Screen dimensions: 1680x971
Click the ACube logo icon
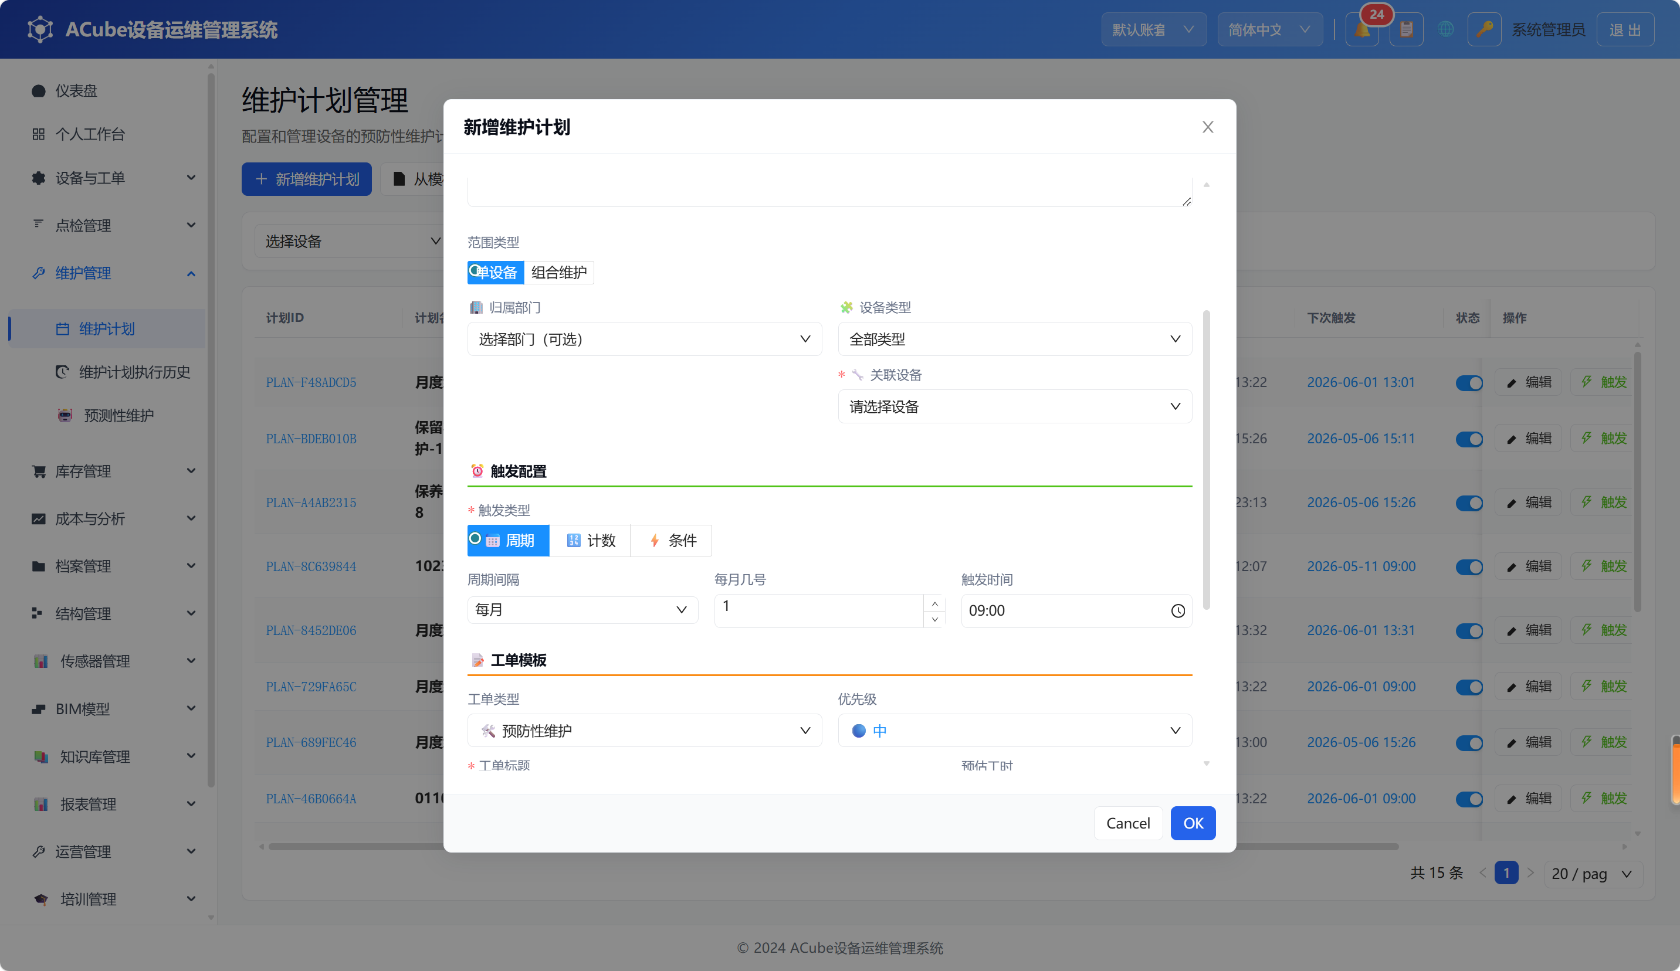pos(40,29)
